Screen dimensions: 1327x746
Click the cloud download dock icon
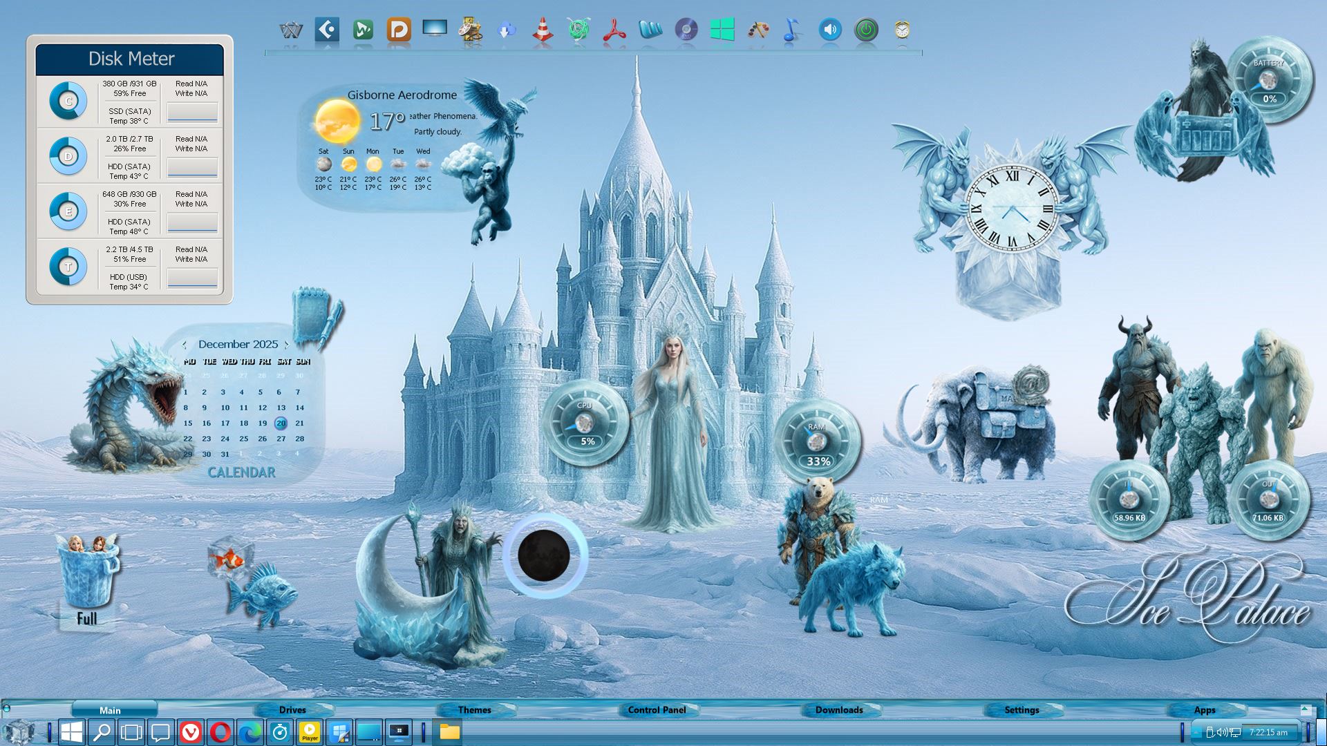coord(507,30)
